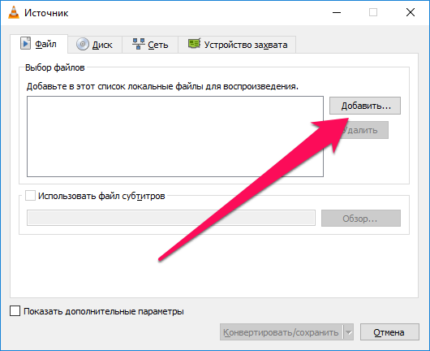Click the "Выбор файлов" group label
The width and height of the screenshot is (430, 351).
[x=55, y=67]
